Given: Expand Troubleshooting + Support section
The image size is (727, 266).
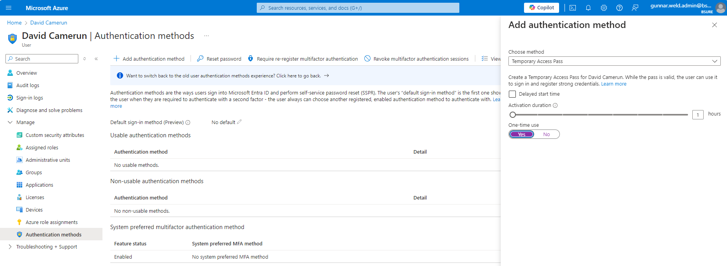Looking at the screenshot, I should pyautogui.click(x=10, y=247).
